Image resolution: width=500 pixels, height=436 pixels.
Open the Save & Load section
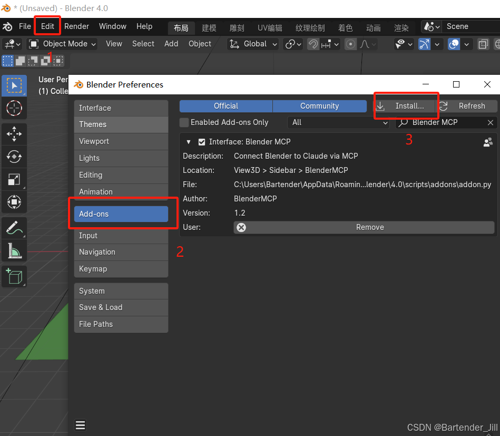121,307
